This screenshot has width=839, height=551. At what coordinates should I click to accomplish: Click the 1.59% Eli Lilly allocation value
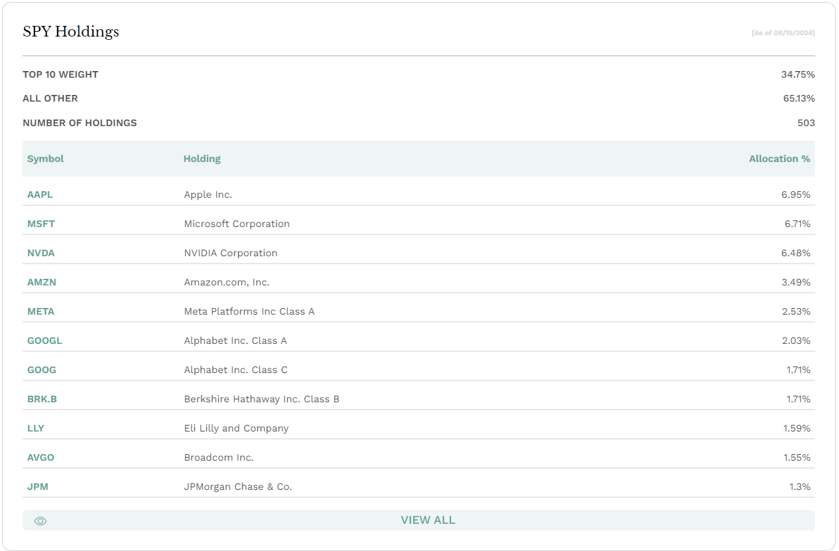[x=797, y=428]
